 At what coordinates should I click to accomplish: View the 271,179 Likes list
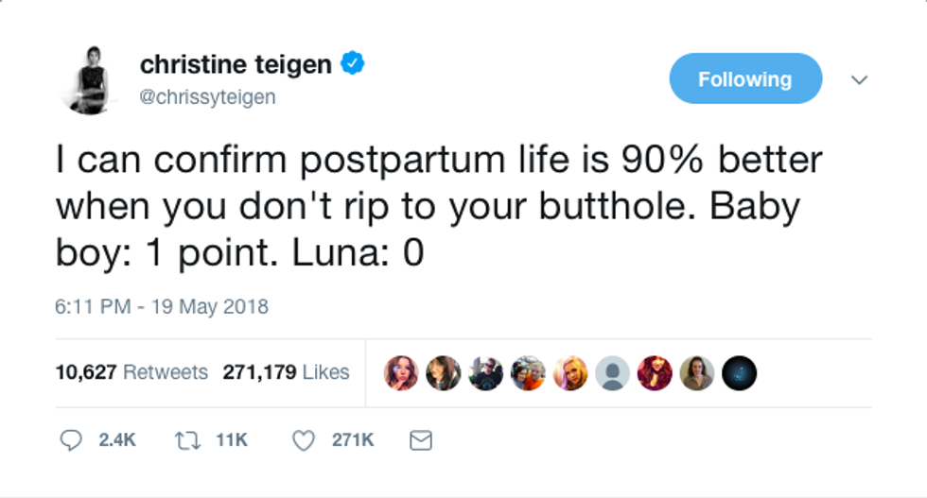[286, 372]
